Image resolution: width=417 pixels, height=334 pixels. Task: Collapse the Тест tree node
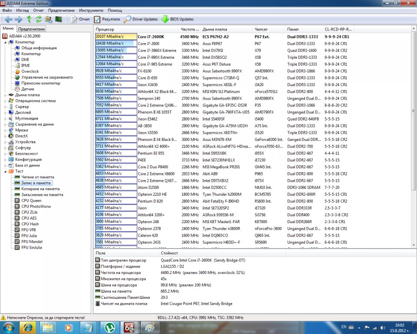[x=6, y=171]
